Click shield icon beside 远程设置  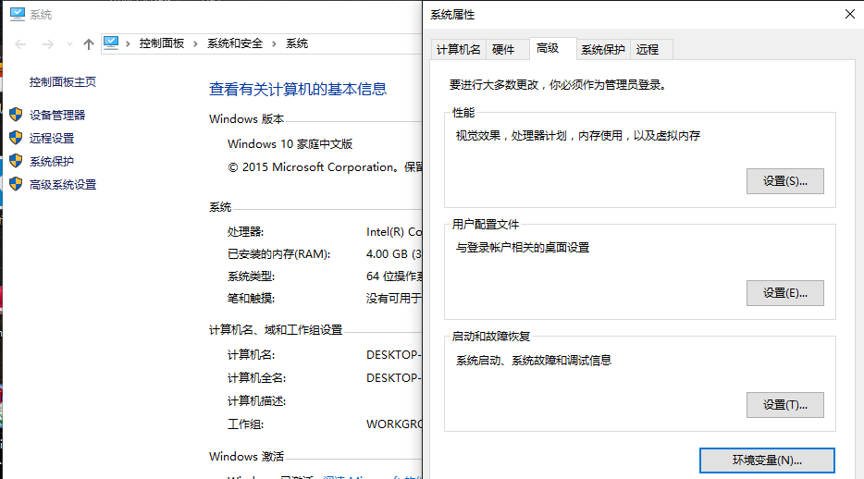(16, 138)
